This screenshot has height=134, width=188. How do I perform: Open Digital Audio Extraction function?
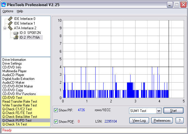point(18,79)
